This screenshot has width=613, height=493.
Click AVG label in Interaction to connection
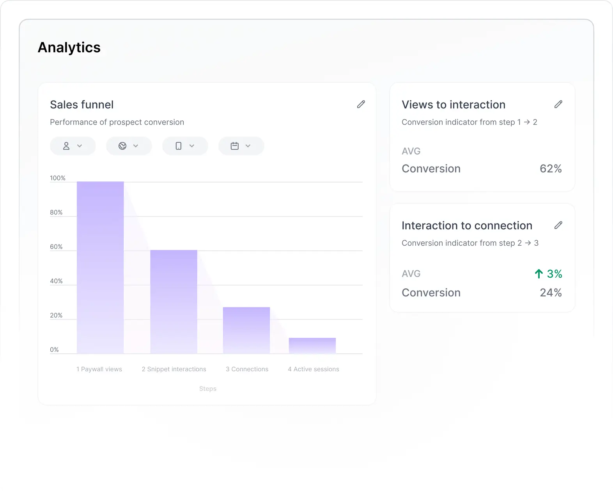(x=411, y=273)
